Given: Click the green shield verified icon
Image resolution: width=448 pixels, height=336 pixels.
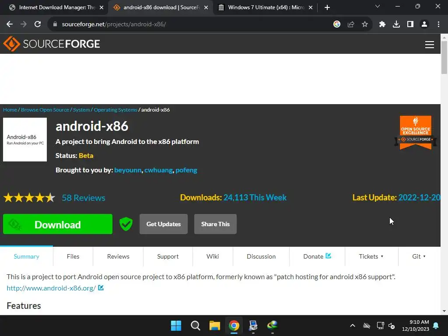Looking at the screenshot, I should click(x=126, y=224).
